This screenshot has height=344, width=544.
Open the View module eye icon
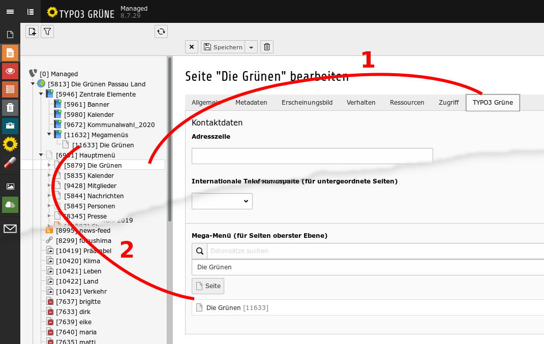tap(10, 72)
